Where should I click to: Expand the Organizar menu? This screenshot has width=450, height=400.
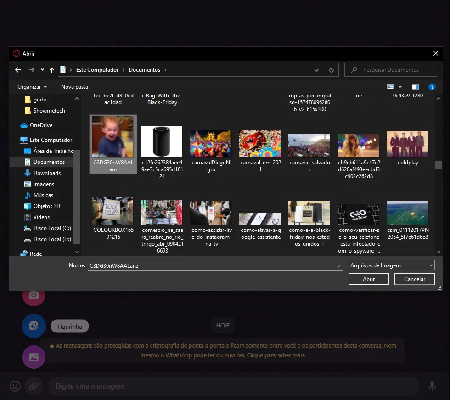(x=31, y=87)
